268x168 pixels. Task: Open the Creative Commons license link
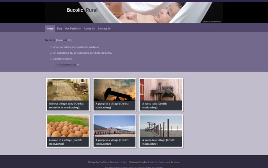pos(159,162)
